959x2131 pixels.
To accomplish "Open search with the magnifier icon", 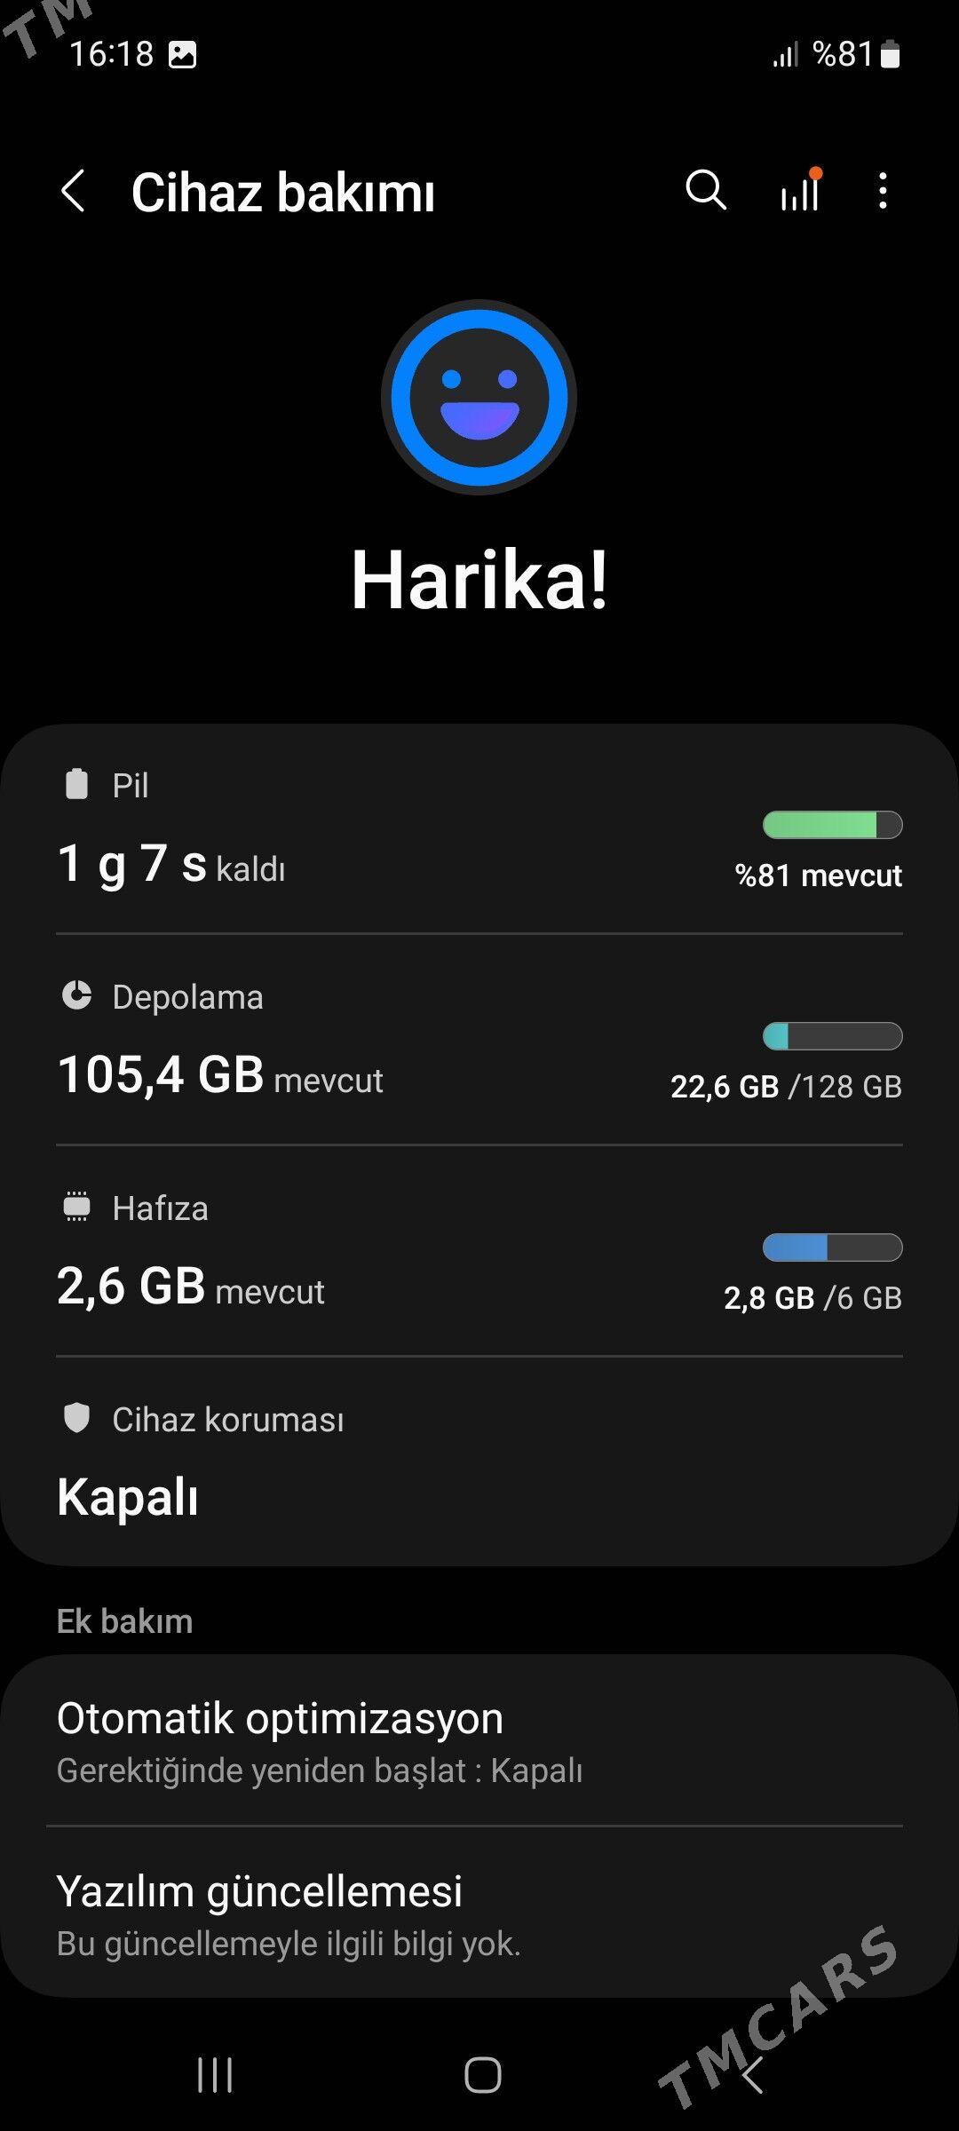I will pyautogui.click(x=706, y=190).
